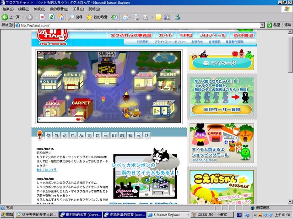Open the 檢視 (View) menu
The width and height of the screenshot is (293, 219).
click(39, 9)
